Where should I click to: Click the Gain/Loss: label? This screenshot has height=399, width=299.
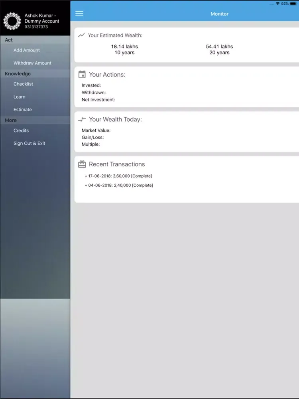coord(93,137)
